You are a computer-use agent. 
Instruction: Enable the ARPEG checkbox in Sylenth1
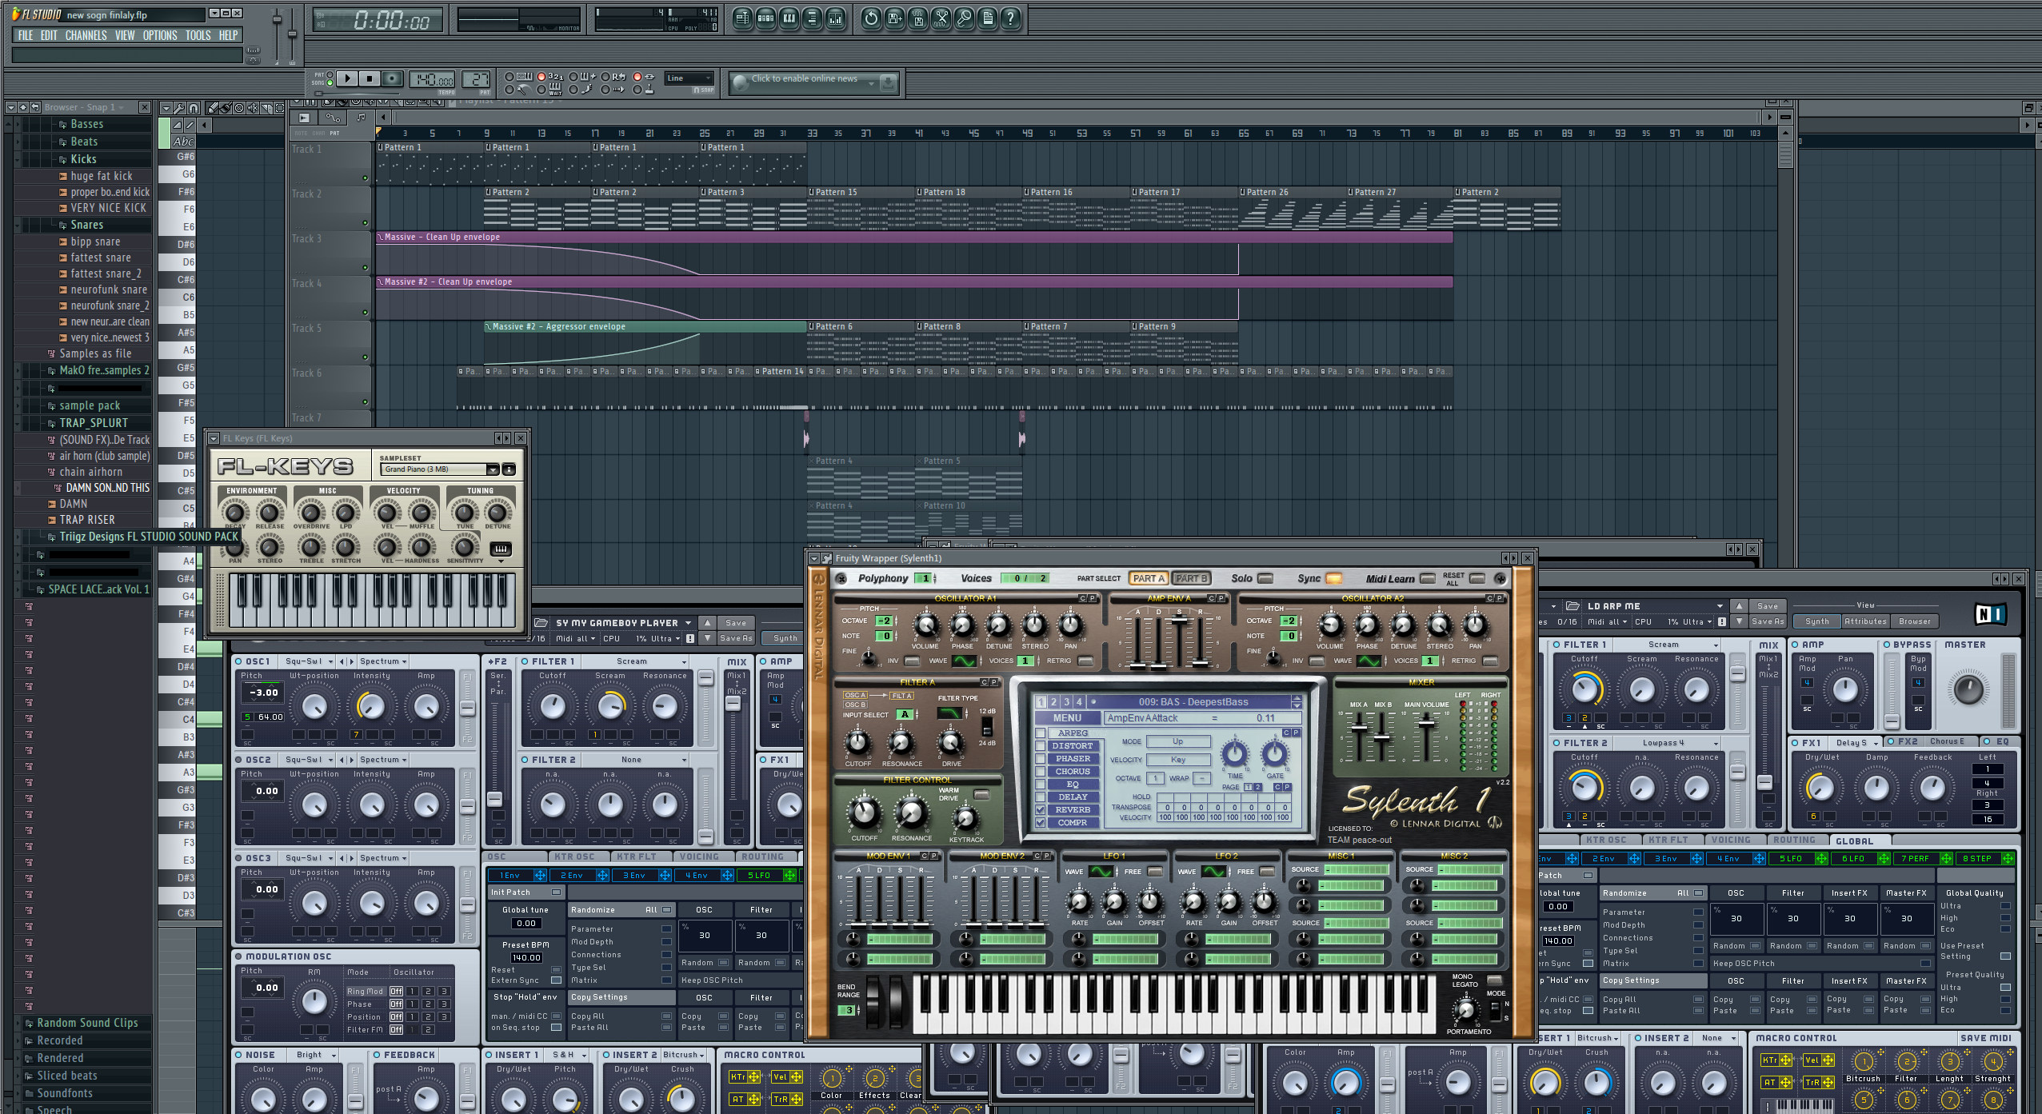pyautogui.click(x=1041, y=733)
